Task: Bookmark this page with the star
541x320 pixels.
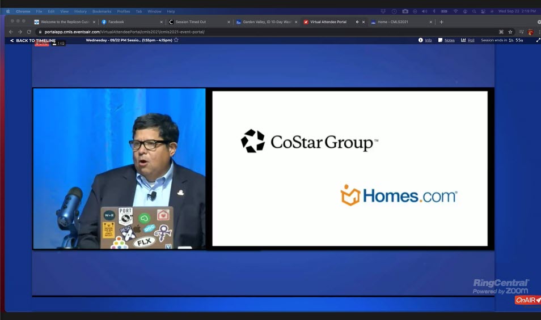Action: click(510, 32)
